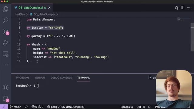194x109 pixels.
Task: Show additional views ellipsis in activity bar
Action: (x=5, y=65)
